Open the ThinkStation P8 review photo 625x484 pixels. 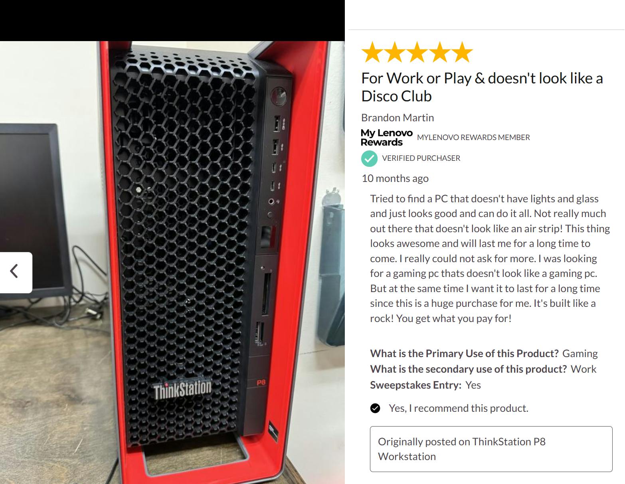(x=172, y=262)
